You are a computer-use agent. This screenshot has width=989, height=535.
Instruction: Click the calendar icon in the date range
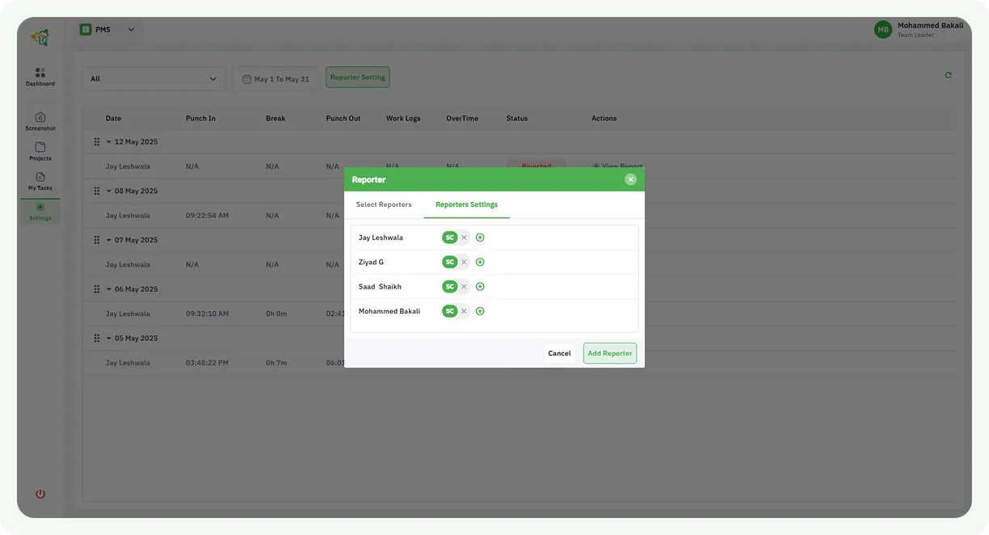point(247,79)
